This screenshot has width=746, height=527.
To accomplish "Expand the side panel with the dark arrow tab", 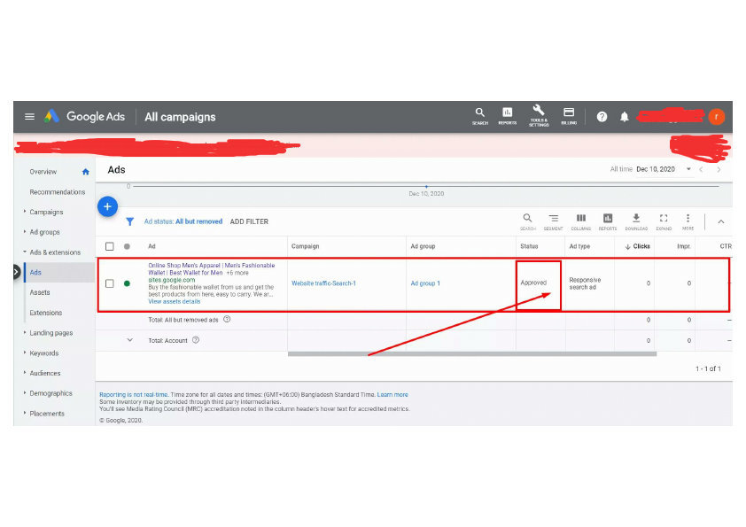I will 17,272.
